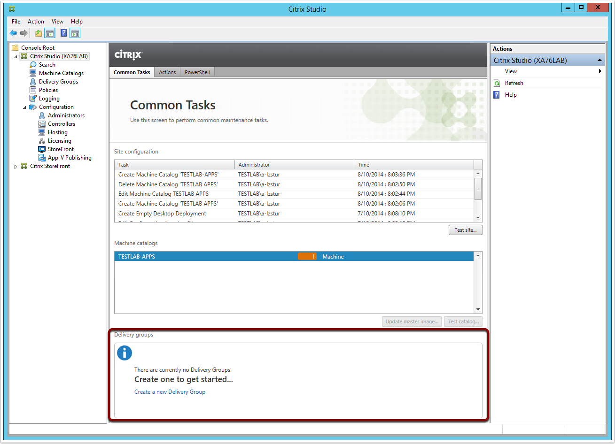Click the Console Root folder icon
This screenshot has height=444, width=615.
15,48
